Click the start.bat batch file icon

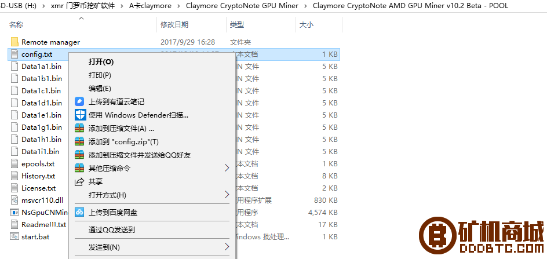(14, 236)
